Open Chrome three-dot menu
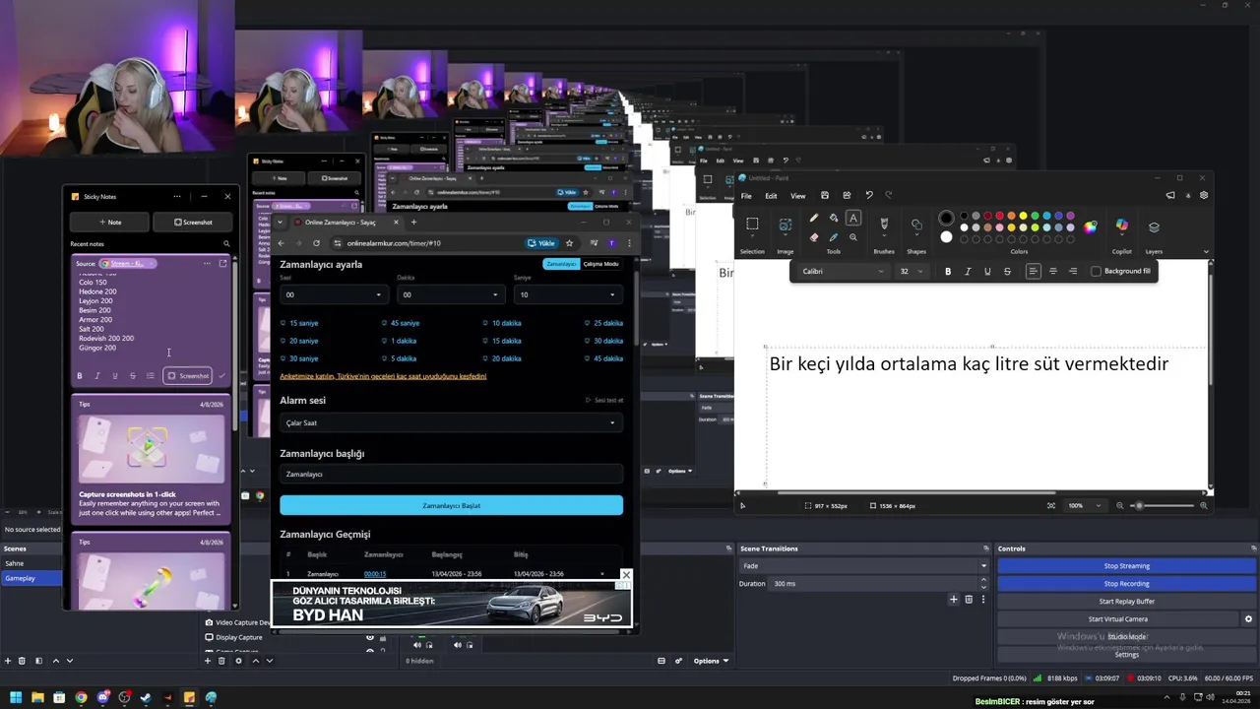Screen dimensions: 1260x709 629,243
